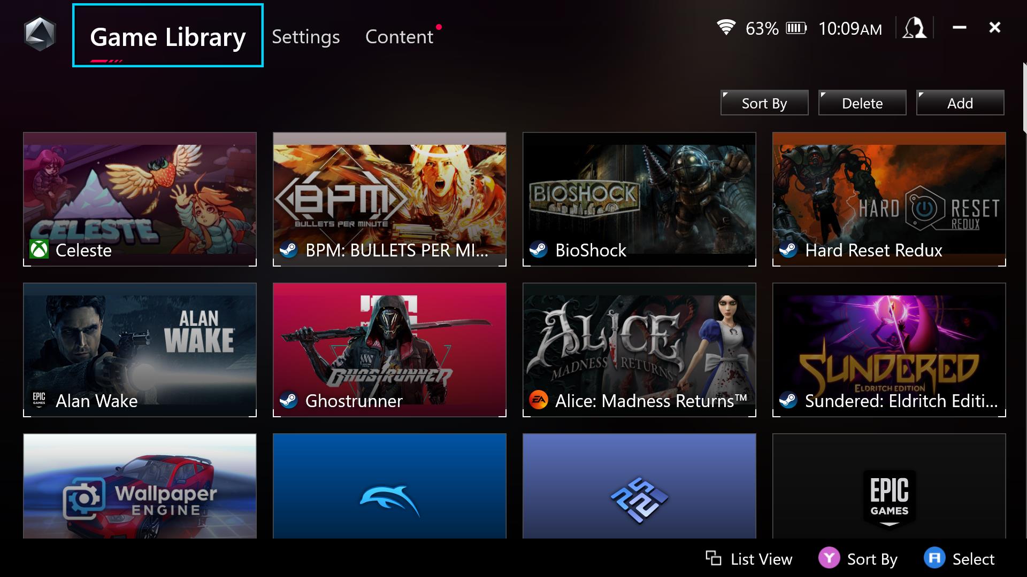Click the Delete button

(862, 103)
